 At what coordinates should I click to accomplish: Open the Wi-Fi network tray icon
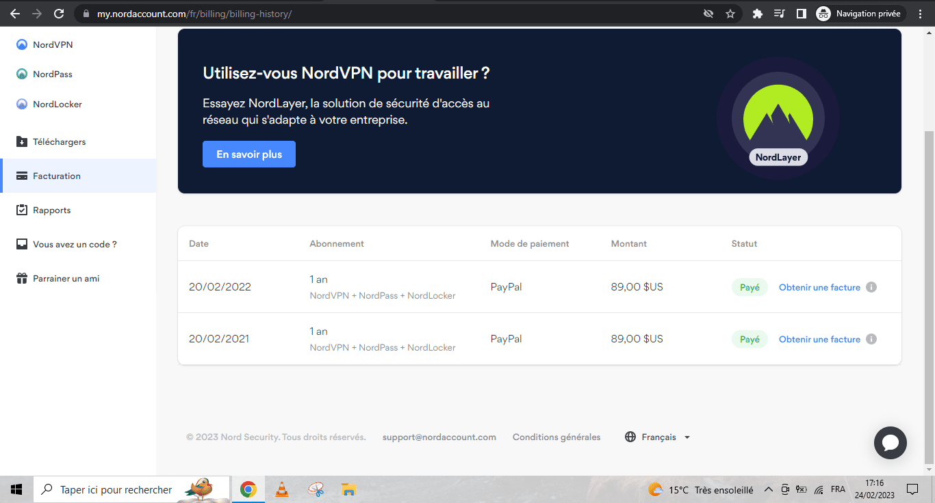[819, 489]
